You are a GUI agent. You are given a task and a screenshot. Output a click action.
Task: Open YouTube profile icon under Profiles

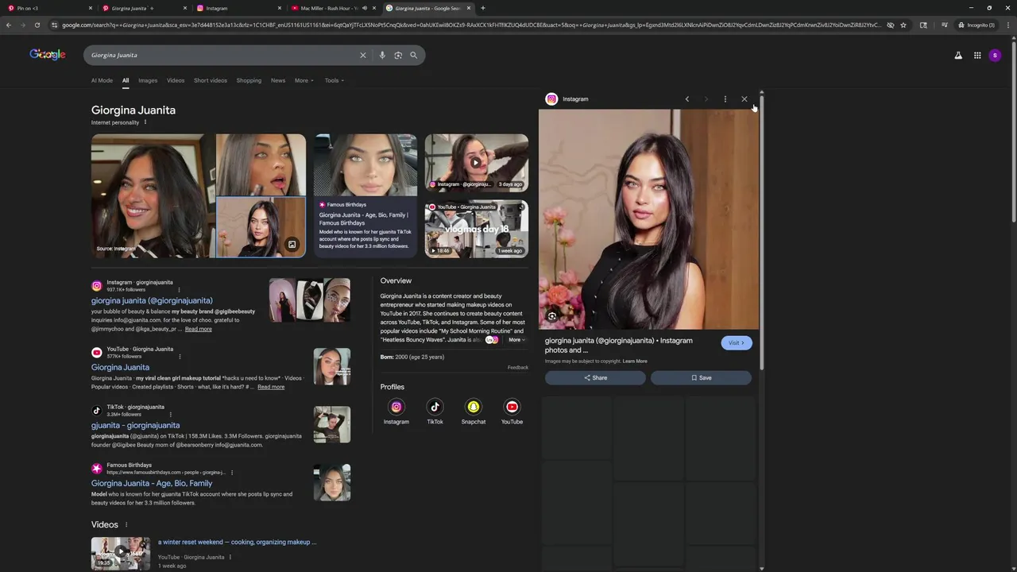pyautogui.click(x=512, y=407)
